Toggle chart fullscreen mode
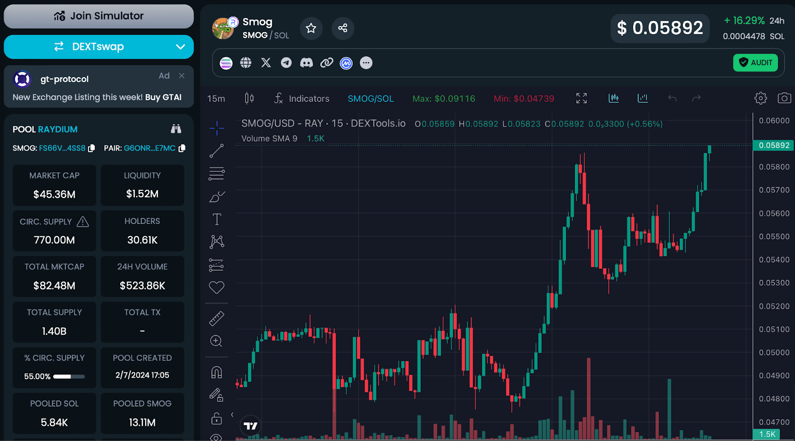Viewport: 795px width, 441px height. [x=581, y=98]
